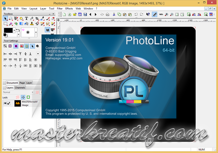Select the eyedropper color picker tool
218x153 pixels.
42,19
